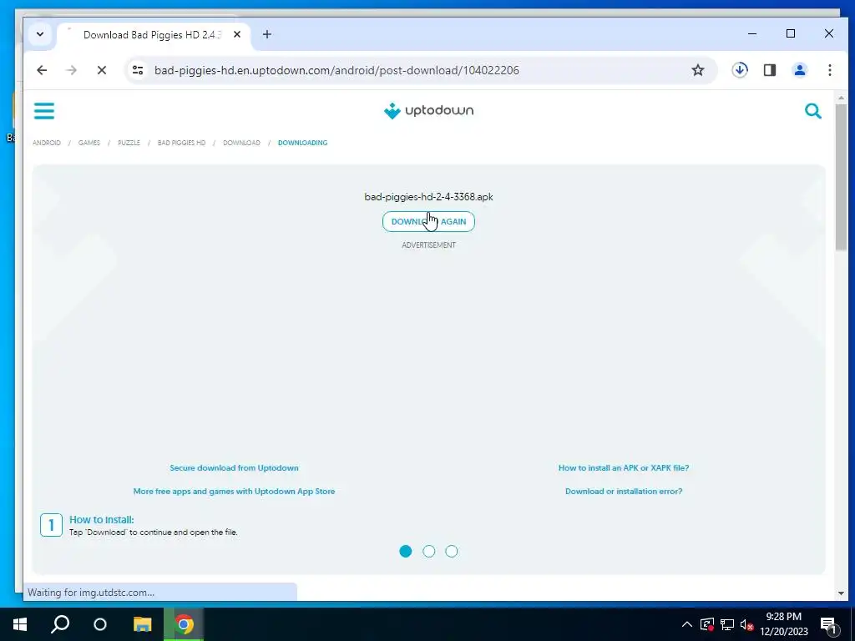Go to DOWNLOAD breadcrumb
Screen dimensions: 855x641
241,143
